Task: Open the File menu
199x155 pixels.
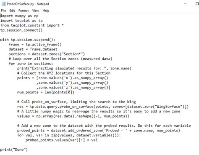Action: coord(3,11)
